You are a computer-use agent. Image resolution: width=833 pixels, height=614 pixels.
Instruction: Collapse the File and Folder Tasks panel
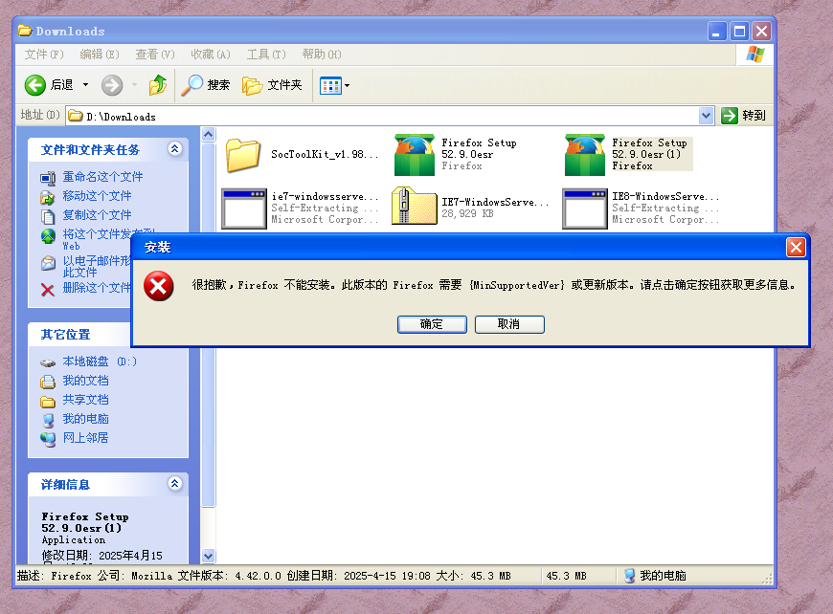[175, 148]
